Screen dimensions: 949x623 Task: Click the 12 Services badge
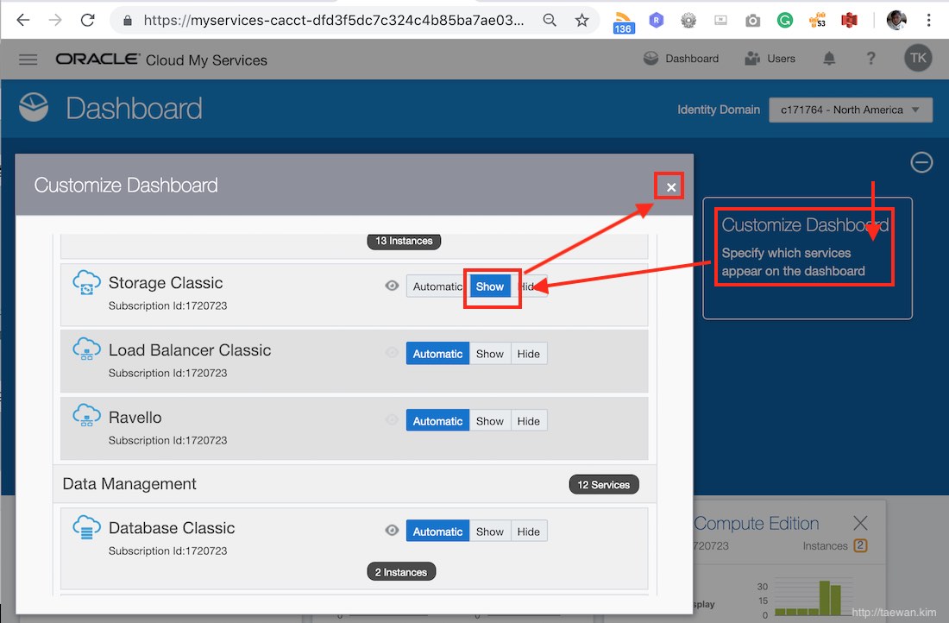click(603, 484)
